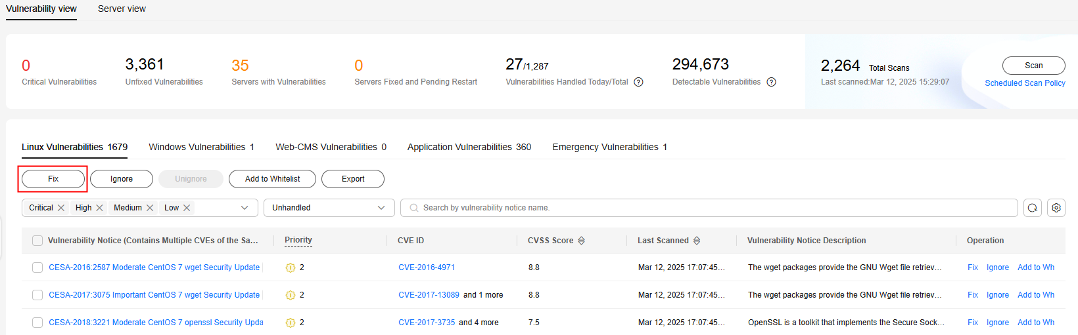Click priority icon of CESA-2016:2587 row
1078x335 pixels.
tap(291, 267)
